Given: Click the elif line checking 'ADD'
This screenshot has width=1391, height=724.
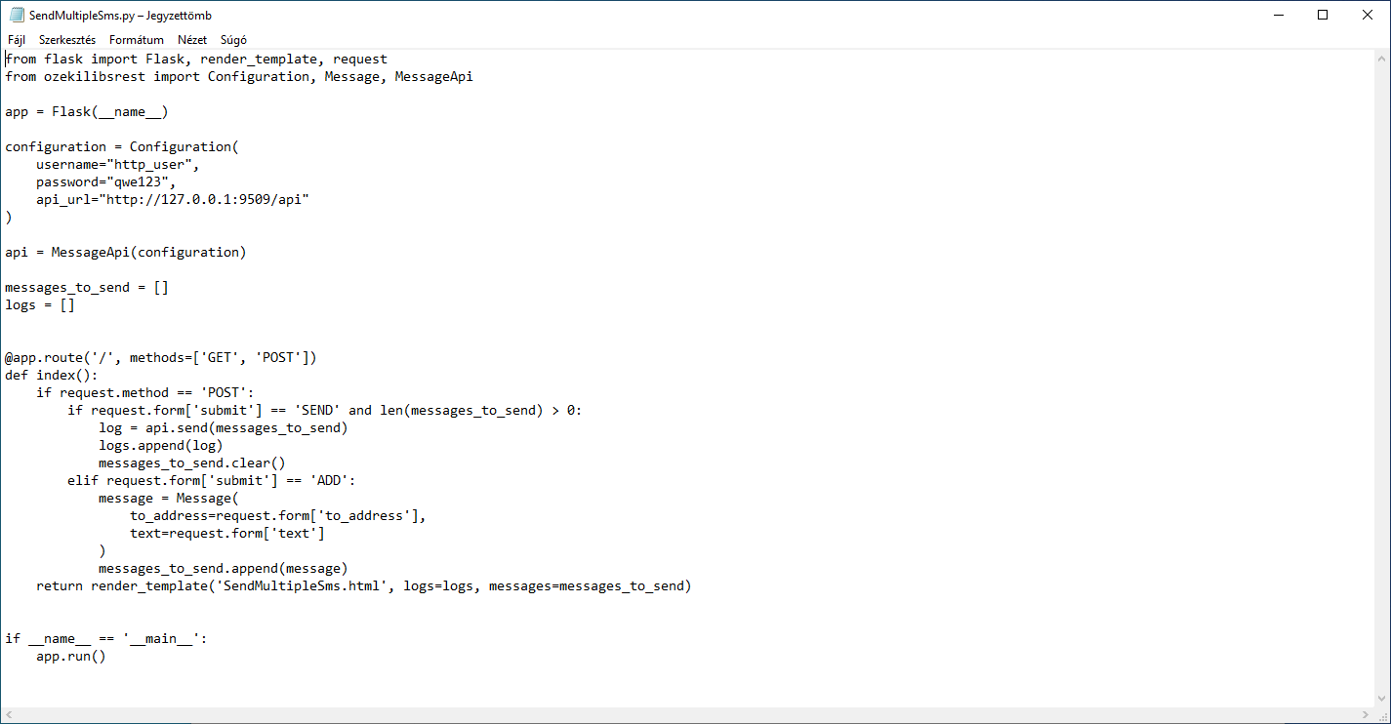Looking at the screenshot, I should [x=212, y=480].
